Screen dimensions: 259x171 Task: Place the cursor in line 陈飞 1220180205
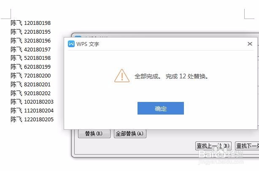(x=32, y=119)
